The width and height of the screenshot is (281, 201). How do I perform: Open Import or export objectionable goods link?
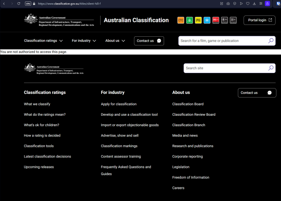pyautogui.click(x=130, y=125)
